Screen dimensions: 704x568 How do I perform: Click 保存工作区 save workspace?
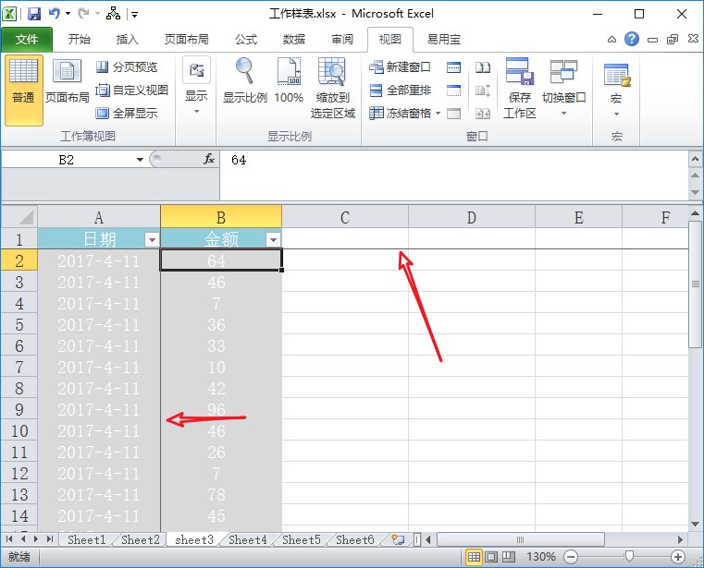pos(520,89)
